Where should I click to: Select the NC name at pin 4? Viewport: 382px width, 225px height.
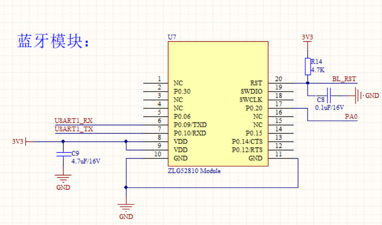178,108
